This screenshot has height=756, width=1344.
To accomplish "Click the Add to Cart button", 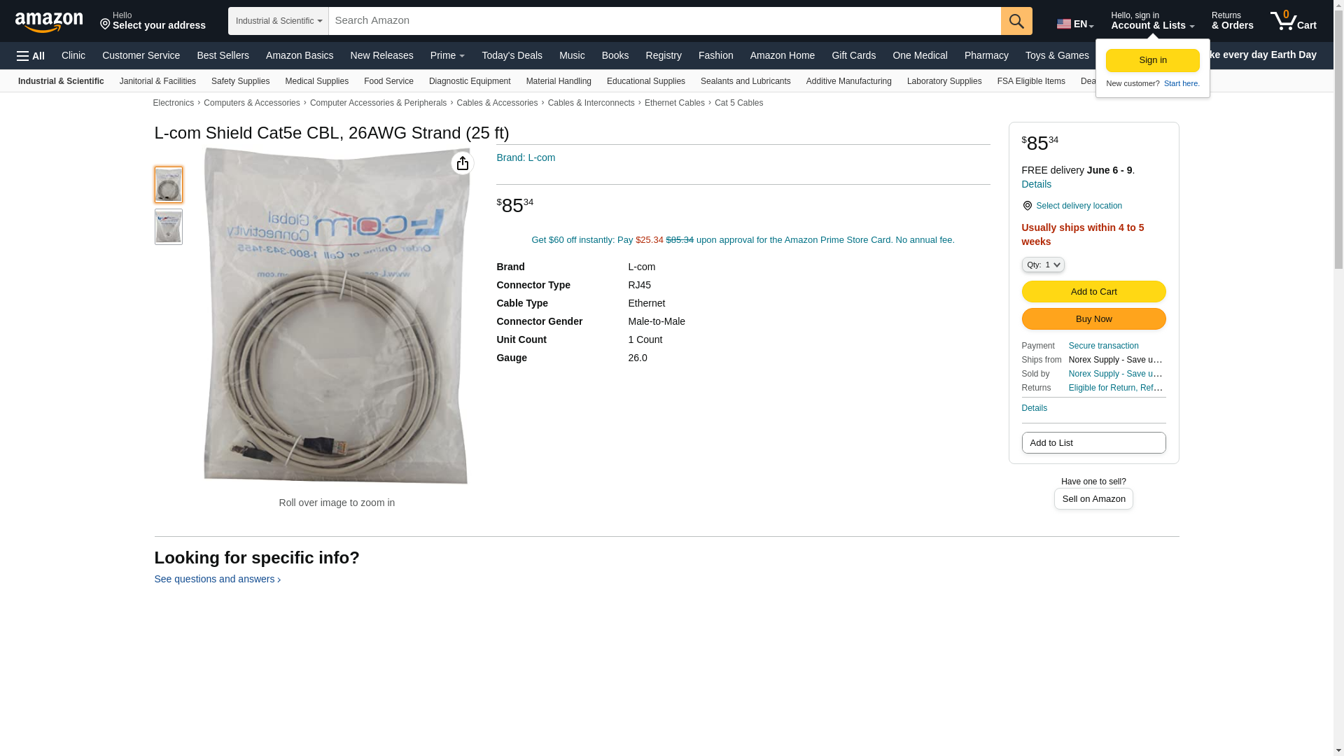I will (x=1093, y=291).
